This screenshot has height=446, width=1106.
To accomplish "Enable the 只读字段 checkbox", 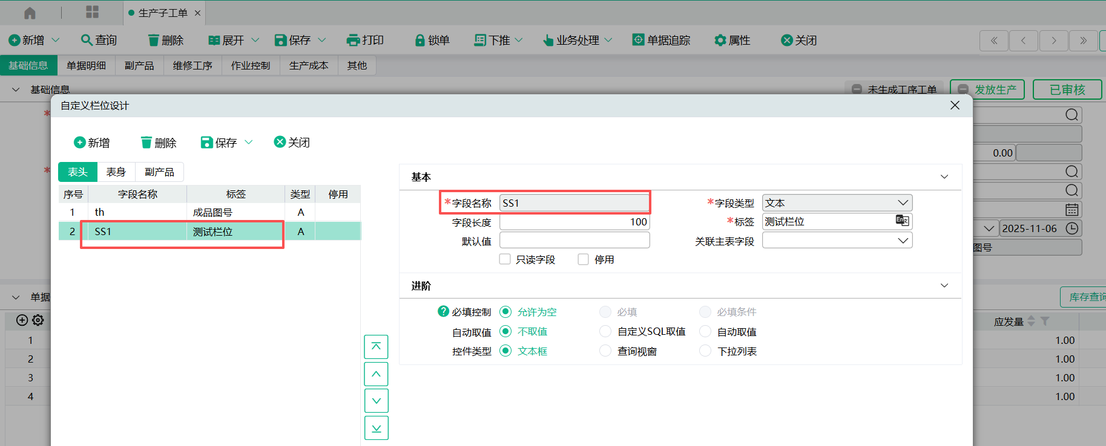I will point(505,259).
